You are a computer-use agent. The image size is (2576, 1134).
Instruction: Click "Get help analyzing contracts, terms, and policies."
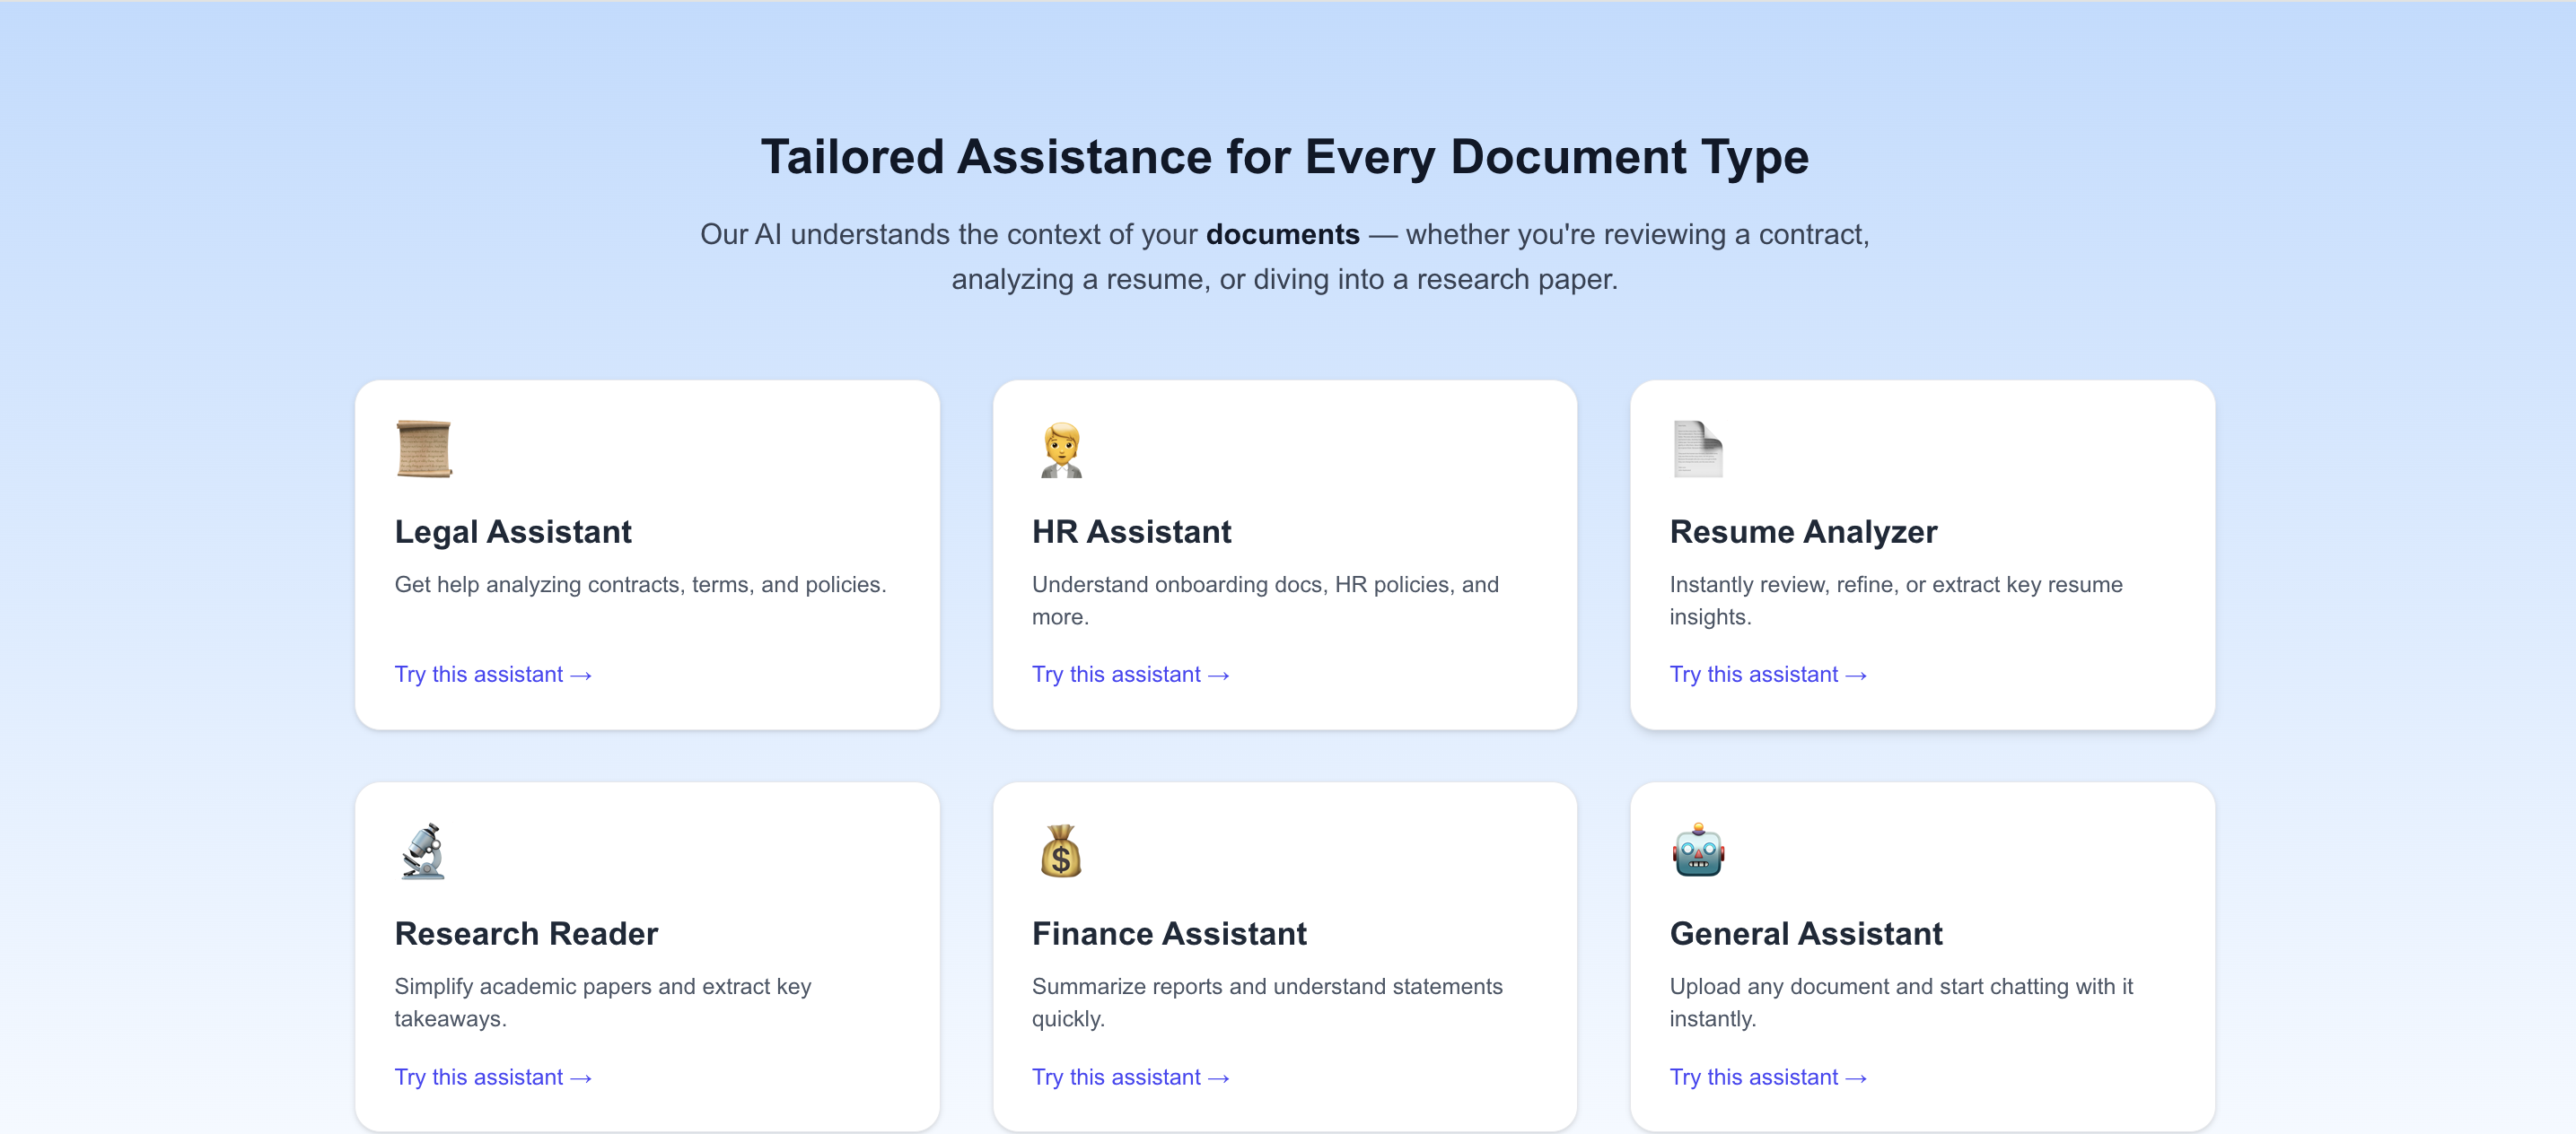640,584
